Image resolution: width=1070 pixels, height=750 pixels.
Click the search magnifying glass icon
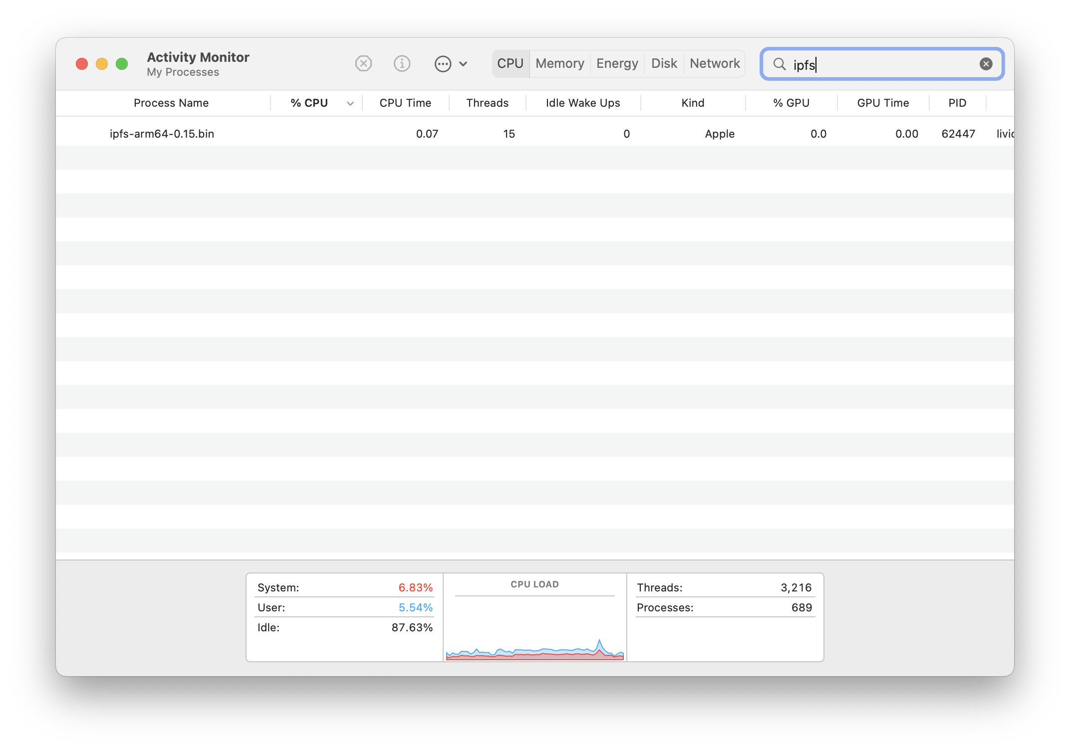[x=779, y=64]
